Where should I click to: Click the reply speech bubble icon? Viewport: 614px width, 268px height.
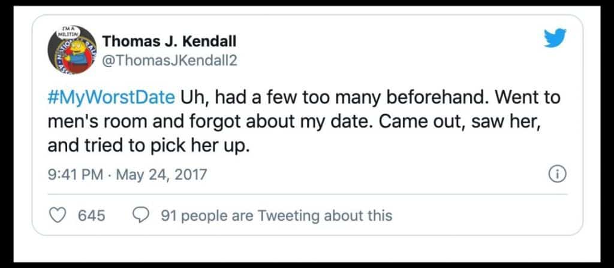pos(140,215)
